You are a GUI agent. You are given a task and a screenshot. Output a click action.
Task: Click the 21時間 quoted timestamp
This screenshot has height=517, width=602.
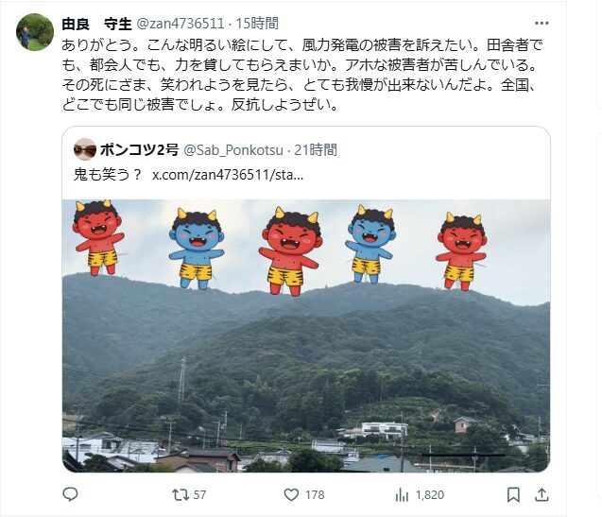pos(316,150)
